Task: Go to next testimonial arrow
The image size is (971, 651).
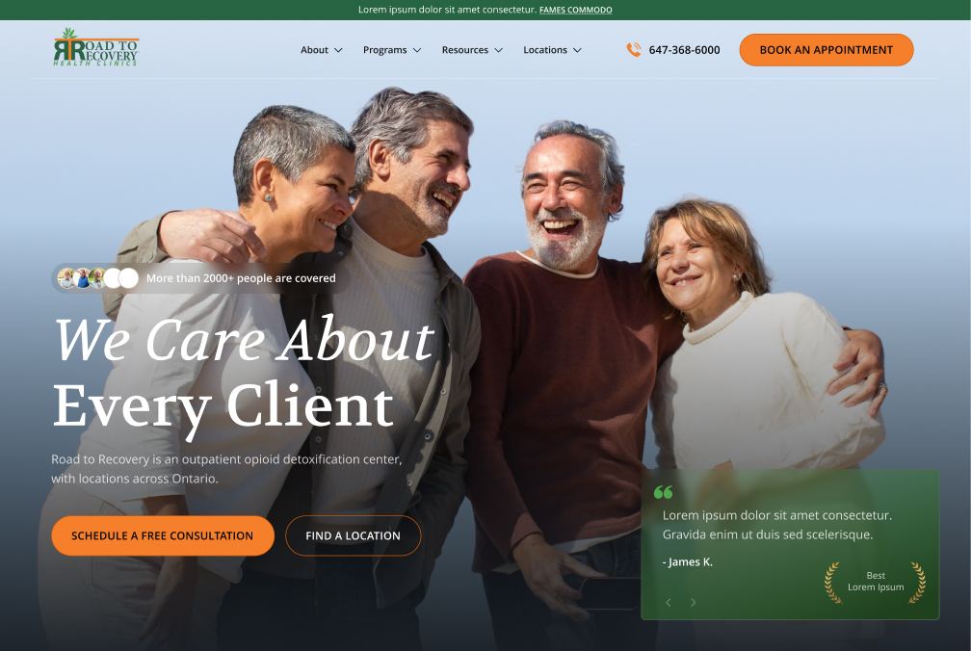Action: 693,602
